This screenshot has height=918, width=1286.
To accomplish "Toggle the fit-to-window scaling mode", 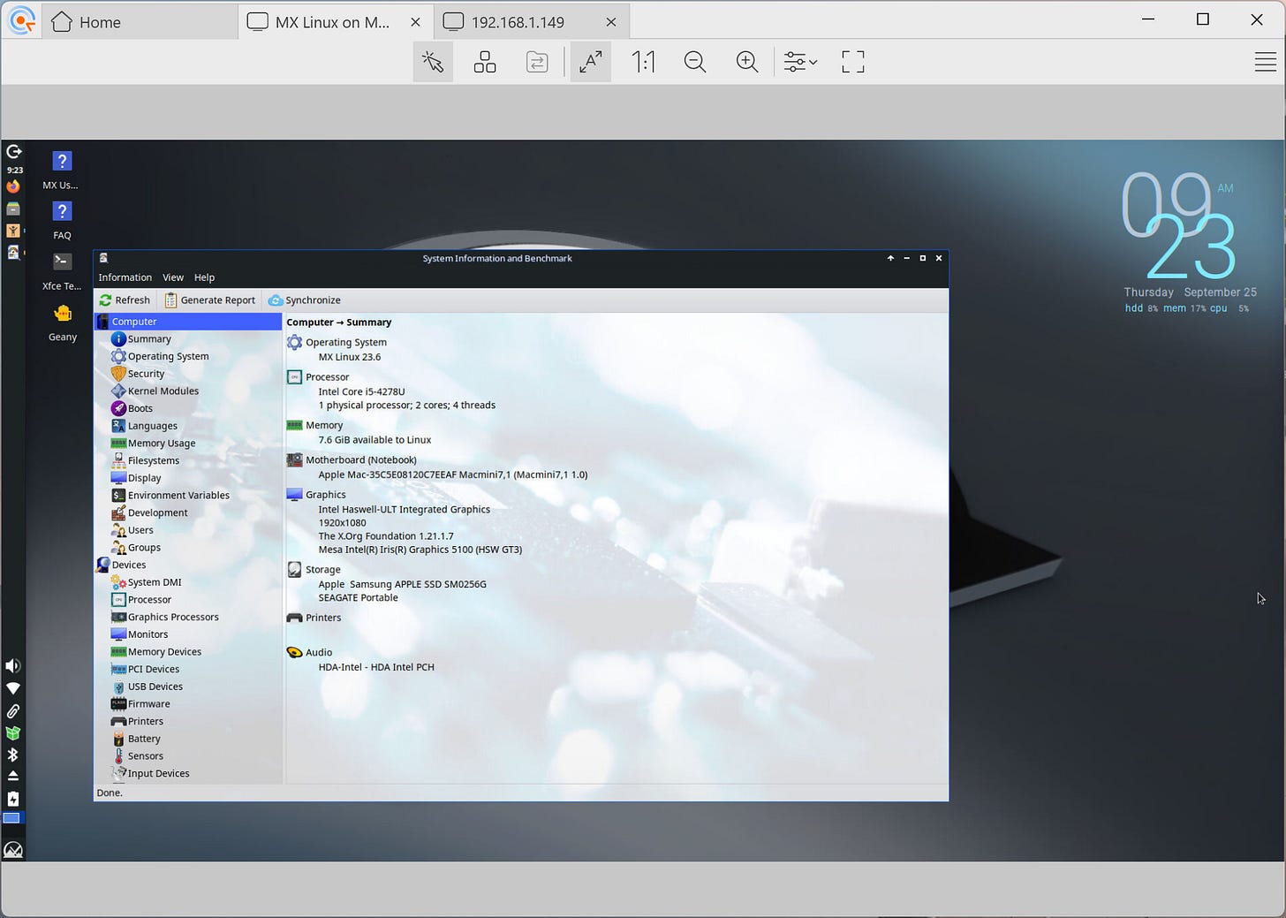I will coord(590,61).
